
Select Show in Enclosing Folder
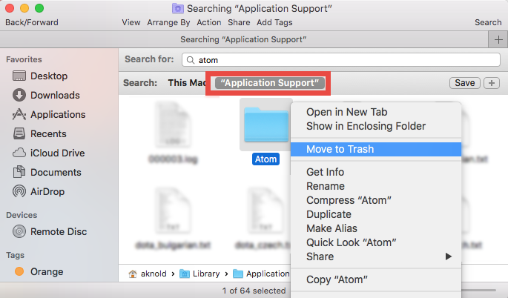click(376, 126)
